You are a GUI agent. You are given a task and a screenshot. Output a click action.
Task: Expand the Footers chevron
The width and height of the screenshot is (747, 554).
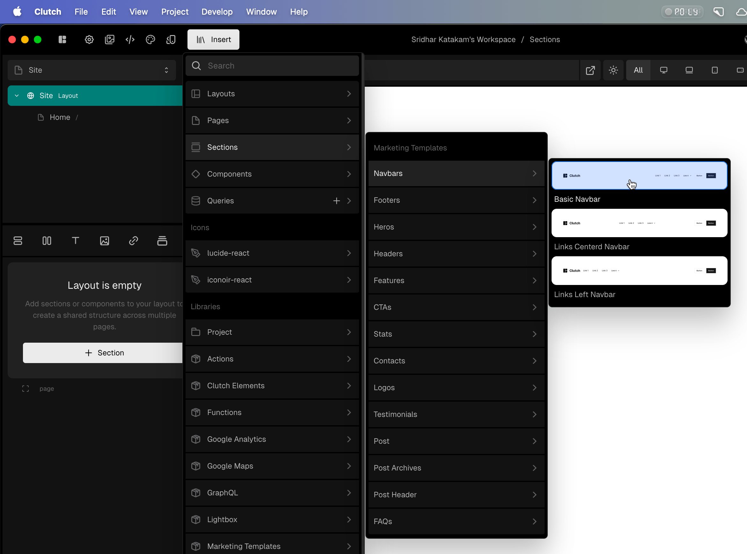pos(535,200)
